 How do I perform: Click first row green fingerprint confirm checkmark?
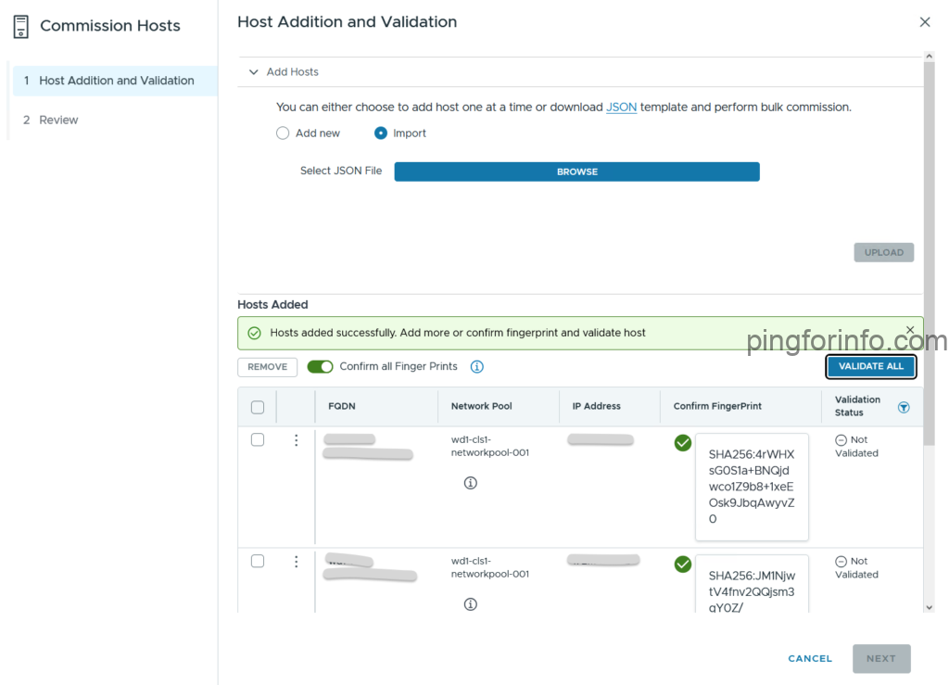pos(683,443)
